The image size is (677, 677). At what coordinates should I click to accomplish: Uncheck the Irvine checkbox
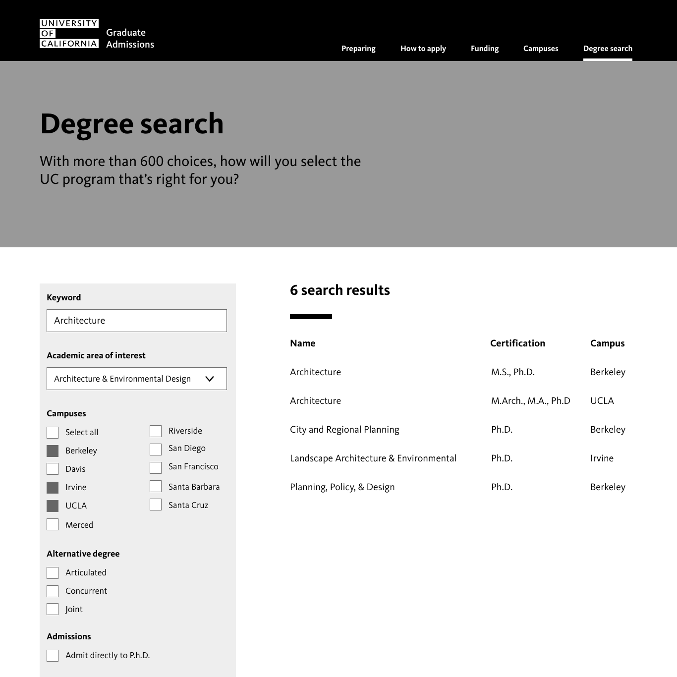tap(53, 487)
